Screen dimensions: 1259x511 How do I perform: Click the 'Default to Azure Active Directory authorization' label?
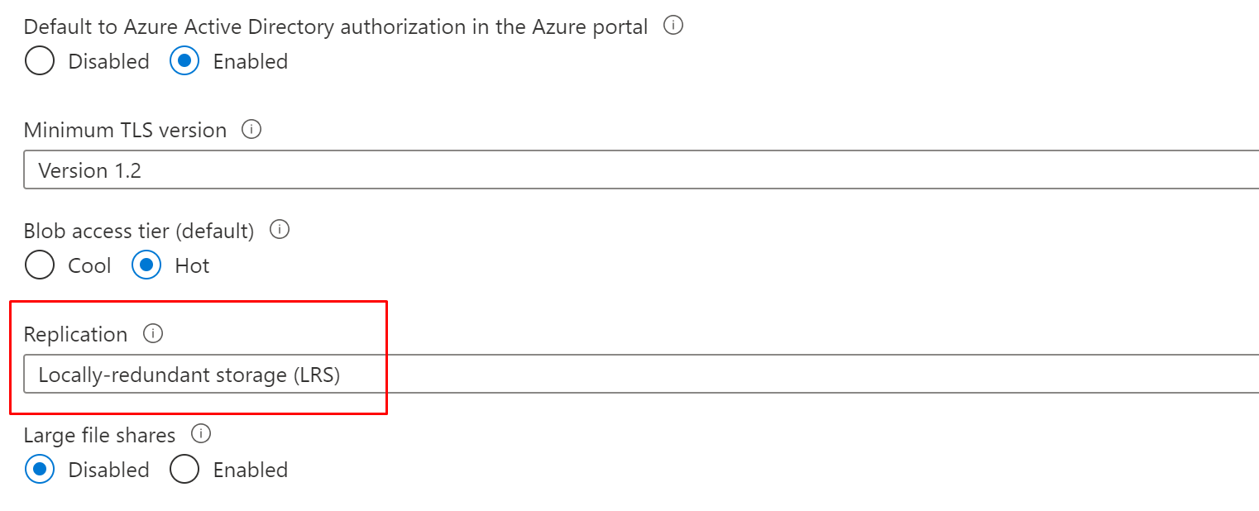(x=335, y=26)
